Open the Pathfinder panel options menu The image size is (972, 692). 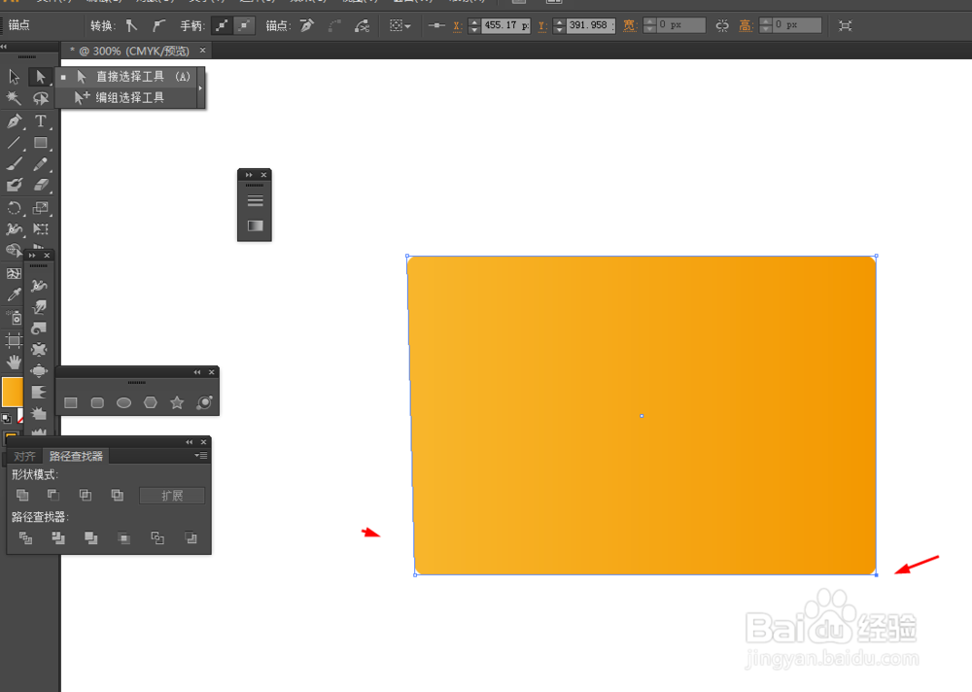pos(201,455)
